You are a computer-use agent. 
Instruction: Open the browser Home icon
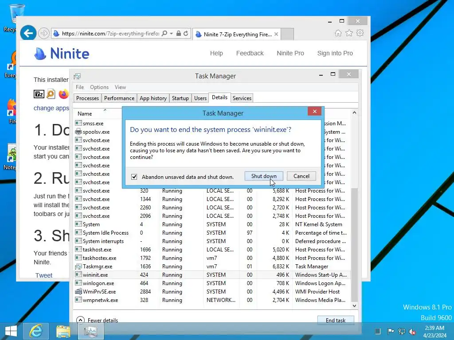[x=338, y=33]
